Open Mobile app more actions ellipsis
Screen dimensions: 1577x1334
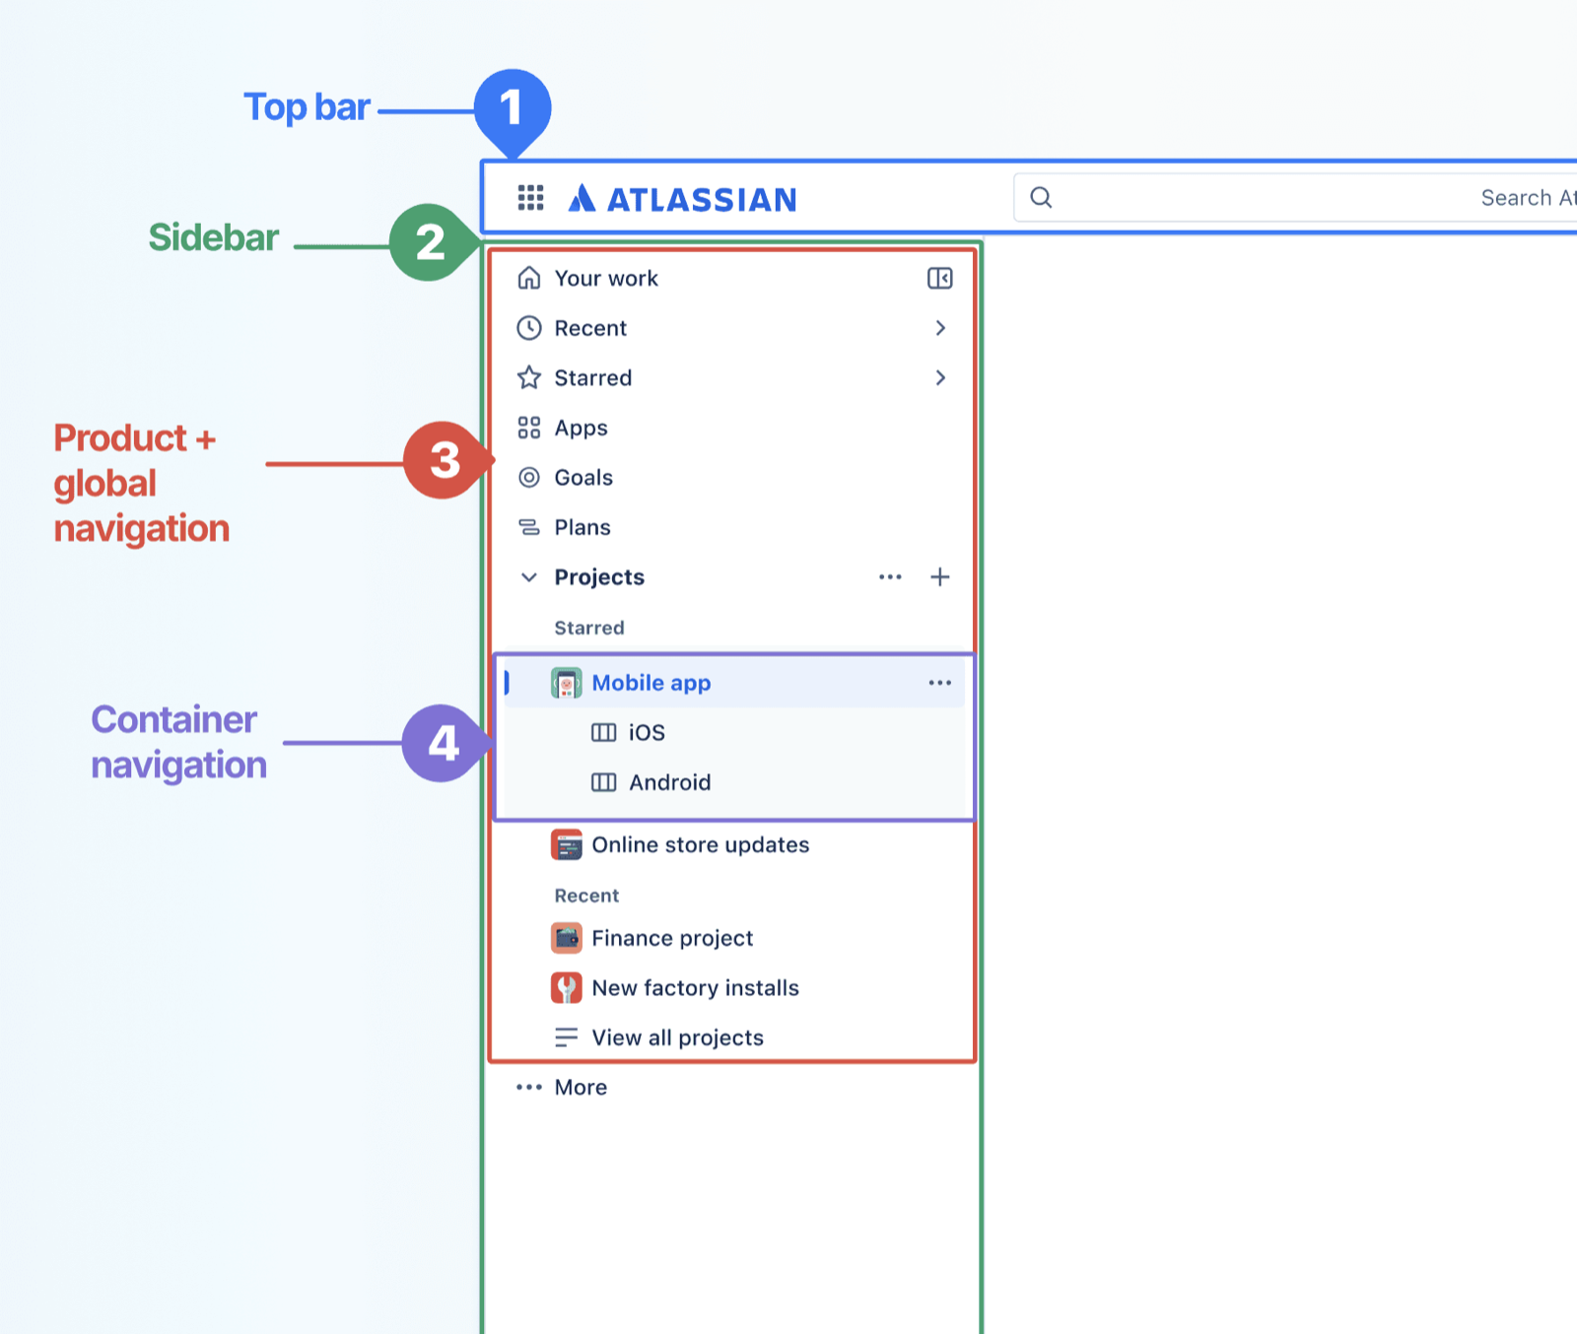point(940,683)
